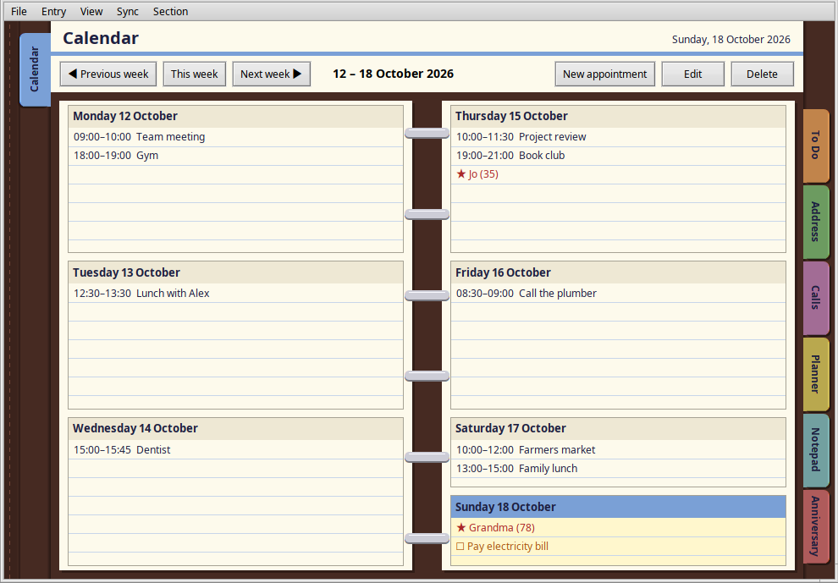Select the Call the plumber entry
838x583 pixels.
619,294
